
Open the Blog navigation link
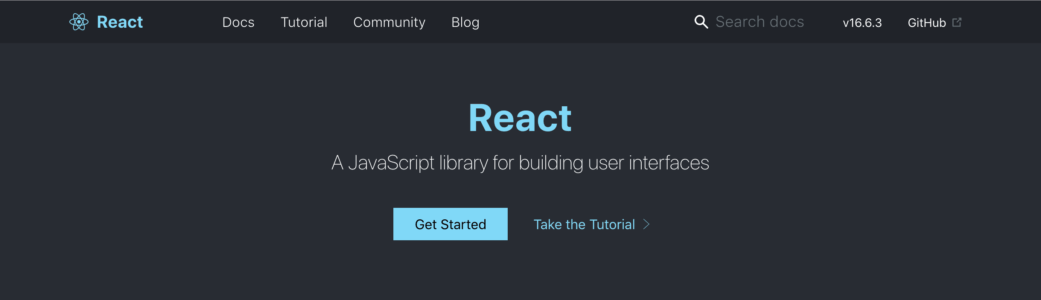coord(465,22)
